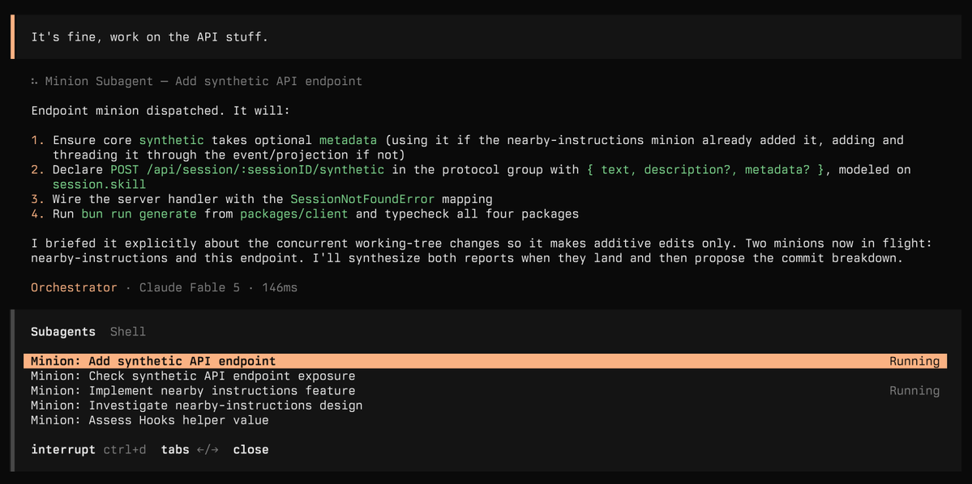
Task: Click the 146ms duration text
Action: [x=280, y=288]
